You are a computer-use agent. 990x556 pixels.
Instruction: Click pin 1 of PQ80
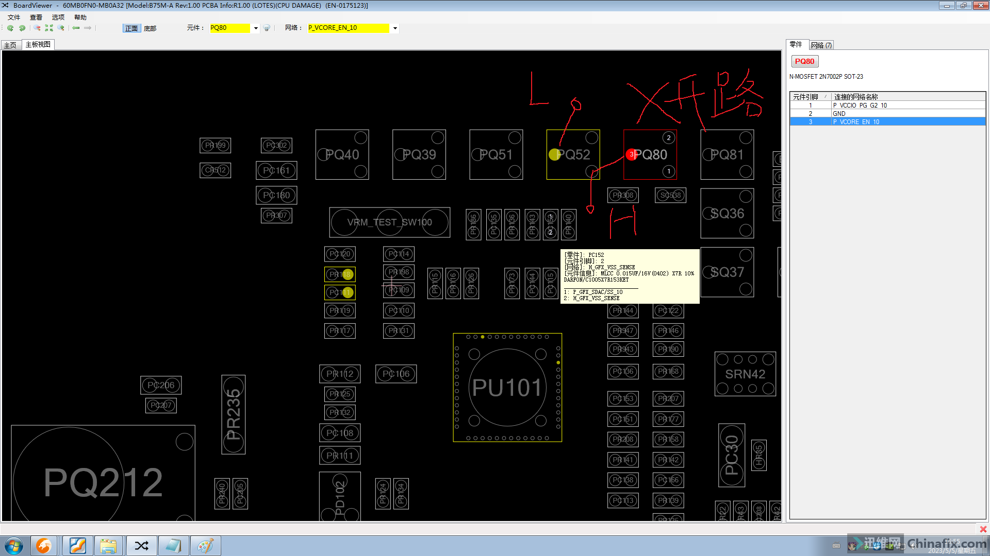tap(669, 171)
